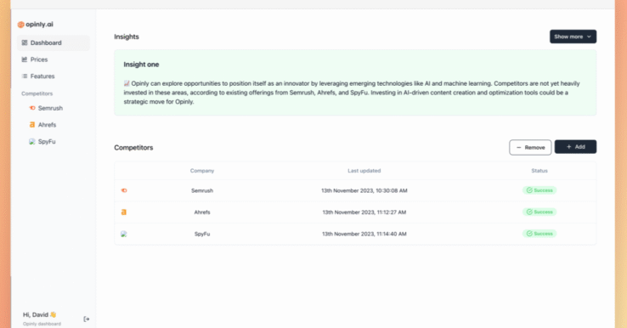This screenshot has height=328, width=627.
Task: Click the Ahrefs logo in sidebar
Action: [32, 125]
